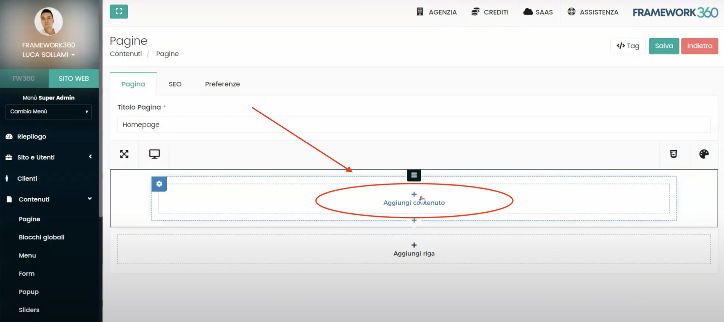The image size is (724, 322).
Task: Open the Riepilogo menu item
Action: tap(32, 136)
